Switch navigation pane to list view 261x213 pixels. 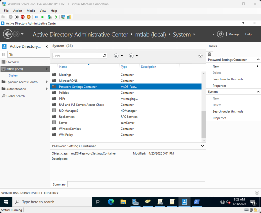(4, 54)
